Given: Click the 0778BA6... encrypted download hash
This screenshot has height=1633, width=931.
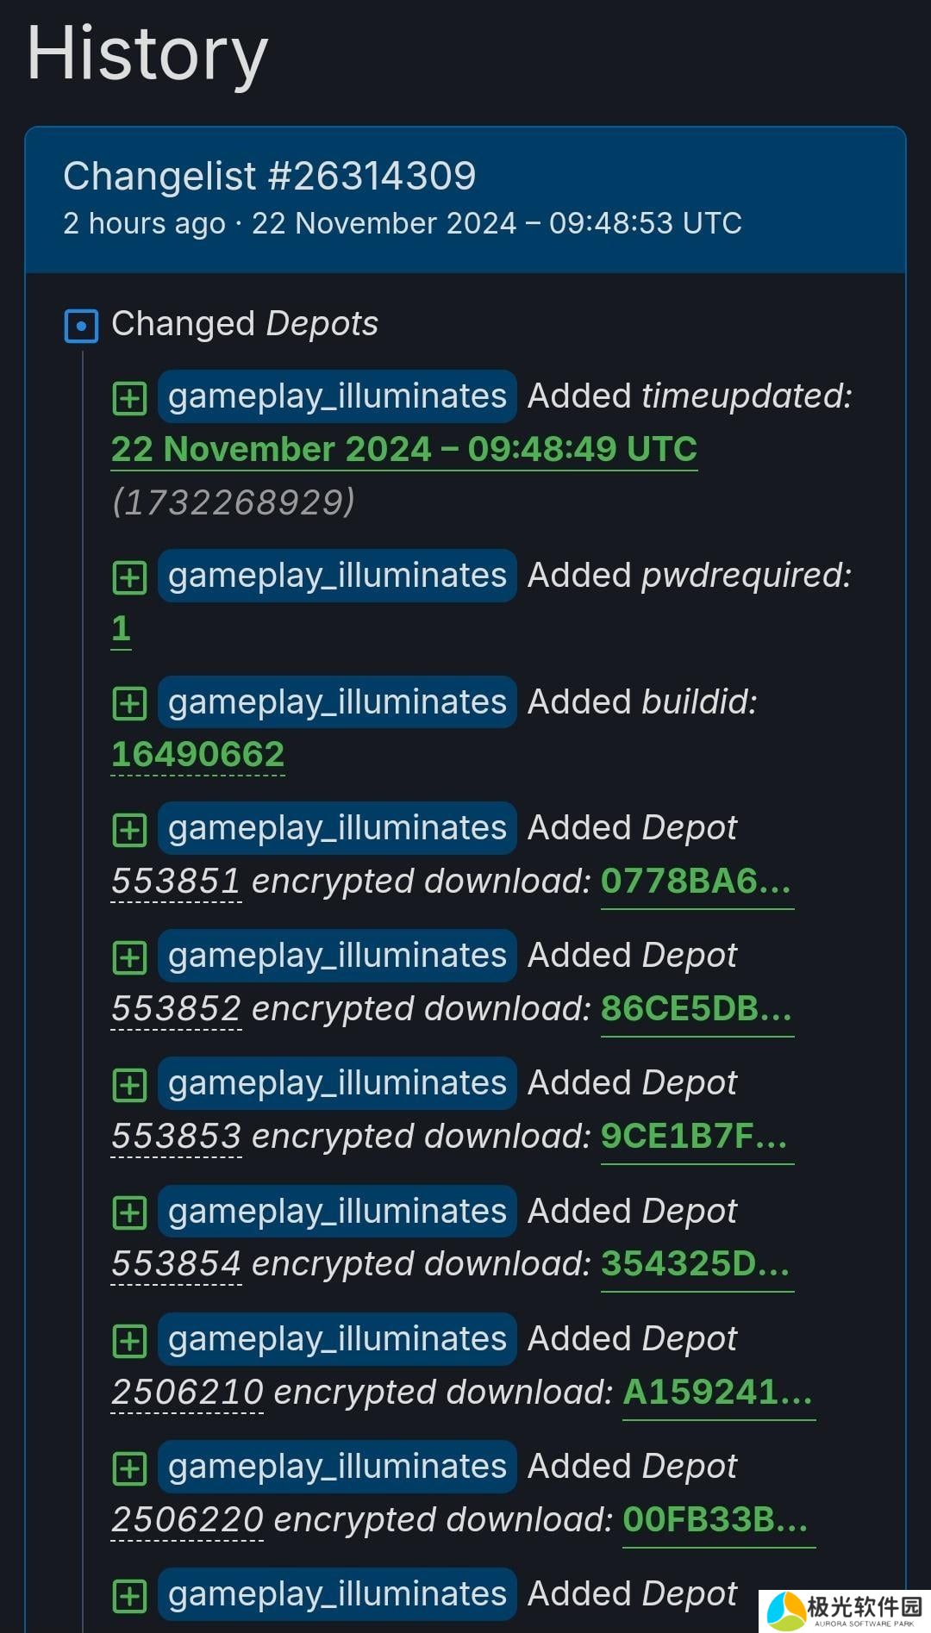Looking at the screenshot, I should (x=697, y=882).
